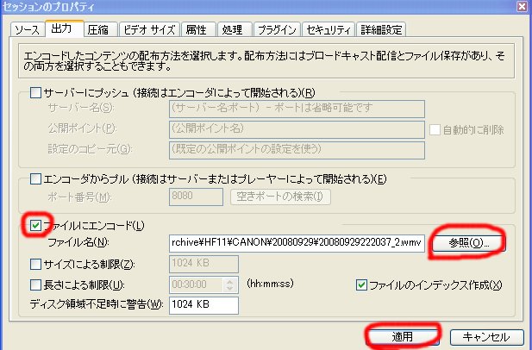This screenshot has width=532, height=350.
Task: Switch to the 詳細設定 tab
Action: (381, 30)
